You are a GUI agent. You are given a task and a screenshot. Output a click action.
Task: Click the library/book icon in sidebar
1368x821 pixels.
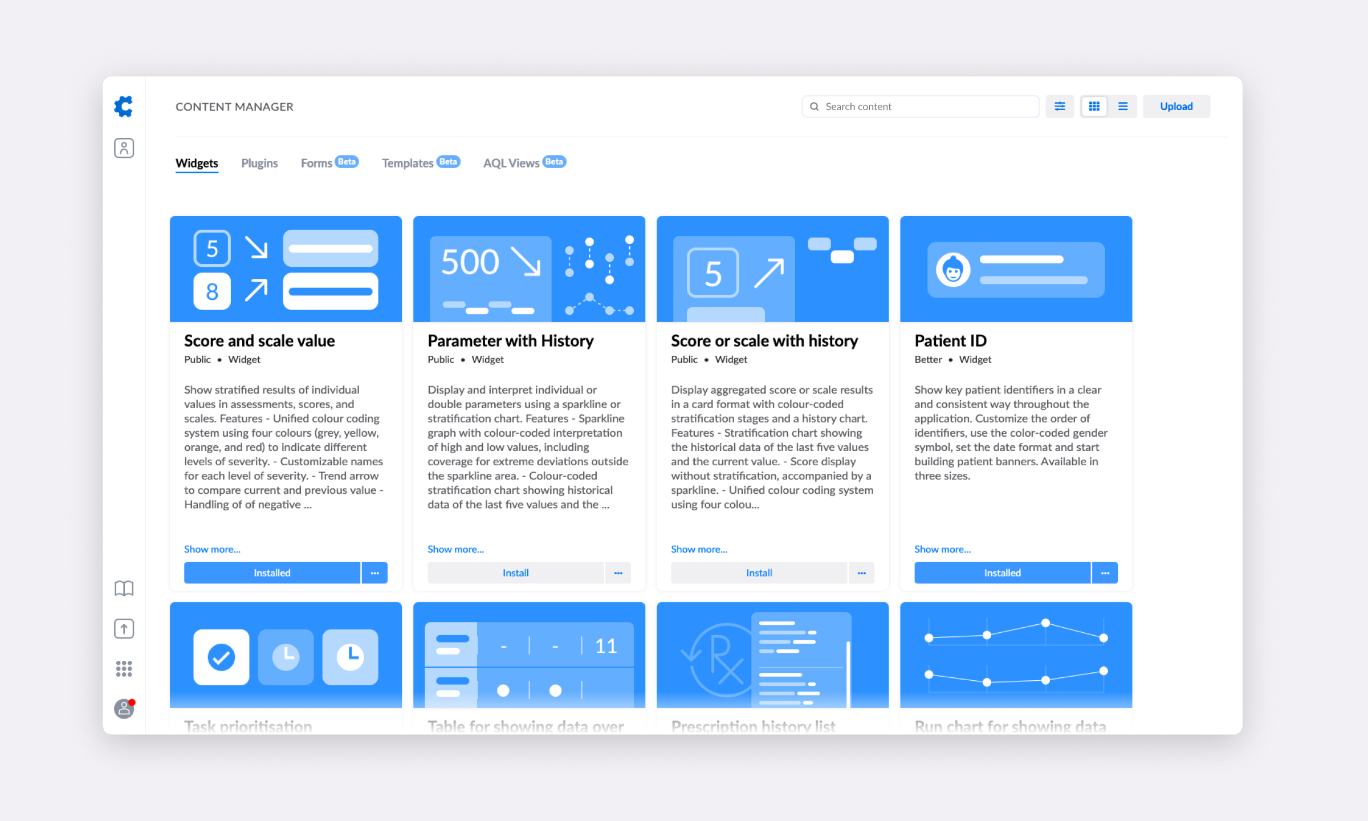(124, 588)
